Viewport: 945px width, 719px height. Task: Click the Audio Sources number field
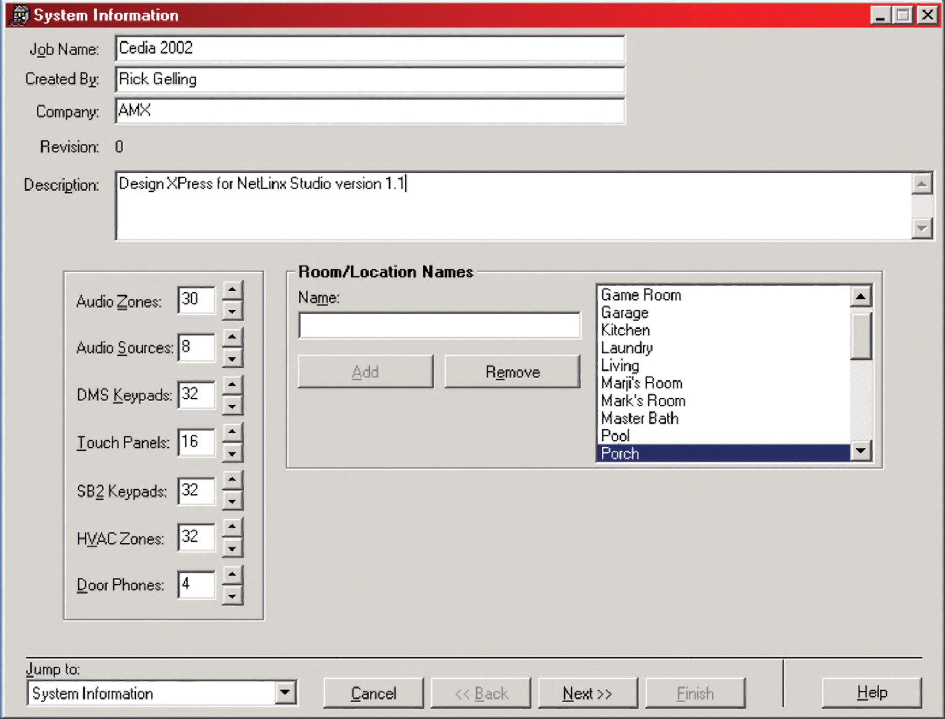click(x=196, y=347)
